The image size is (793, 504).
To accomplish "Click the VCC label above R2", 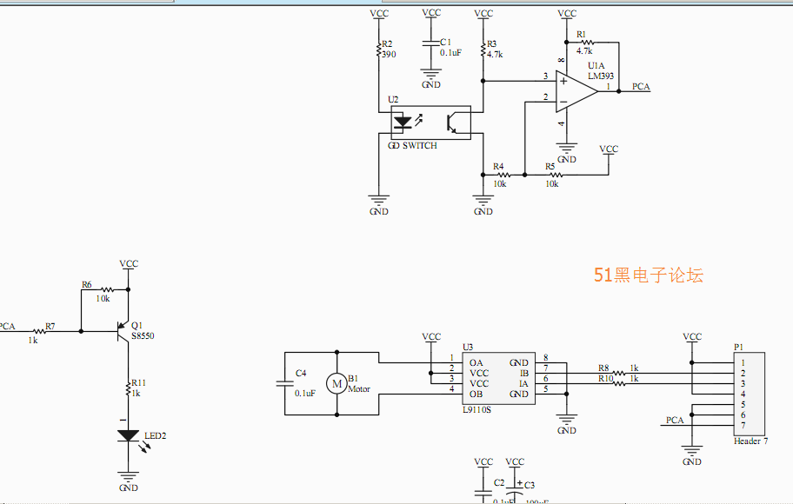I will click(x=379, y=14).
